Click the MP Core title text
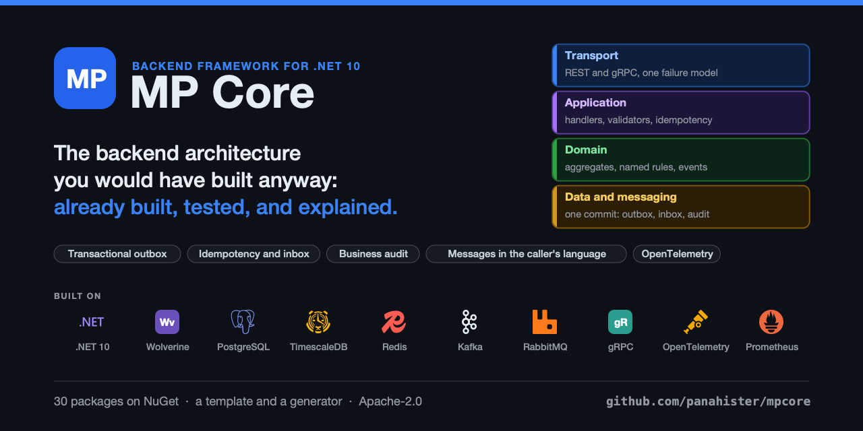Image resolution: width=863 pixels, height=431 pixels. (x=222, y=93)
